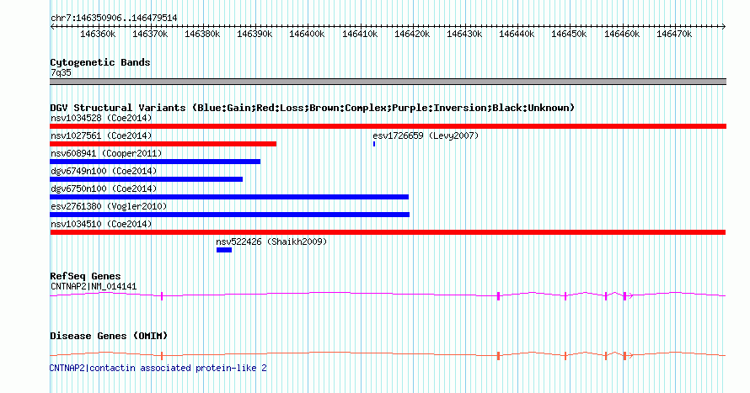
Task: Click the 146470k ruler tick label
Action: [674, 35]
